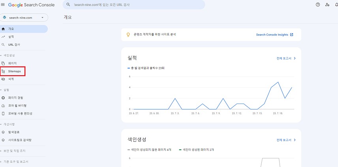Click the WordPress site icon in property selector
Image resolution: width=338 pixels, height=167 pixels.
(4, 18)
